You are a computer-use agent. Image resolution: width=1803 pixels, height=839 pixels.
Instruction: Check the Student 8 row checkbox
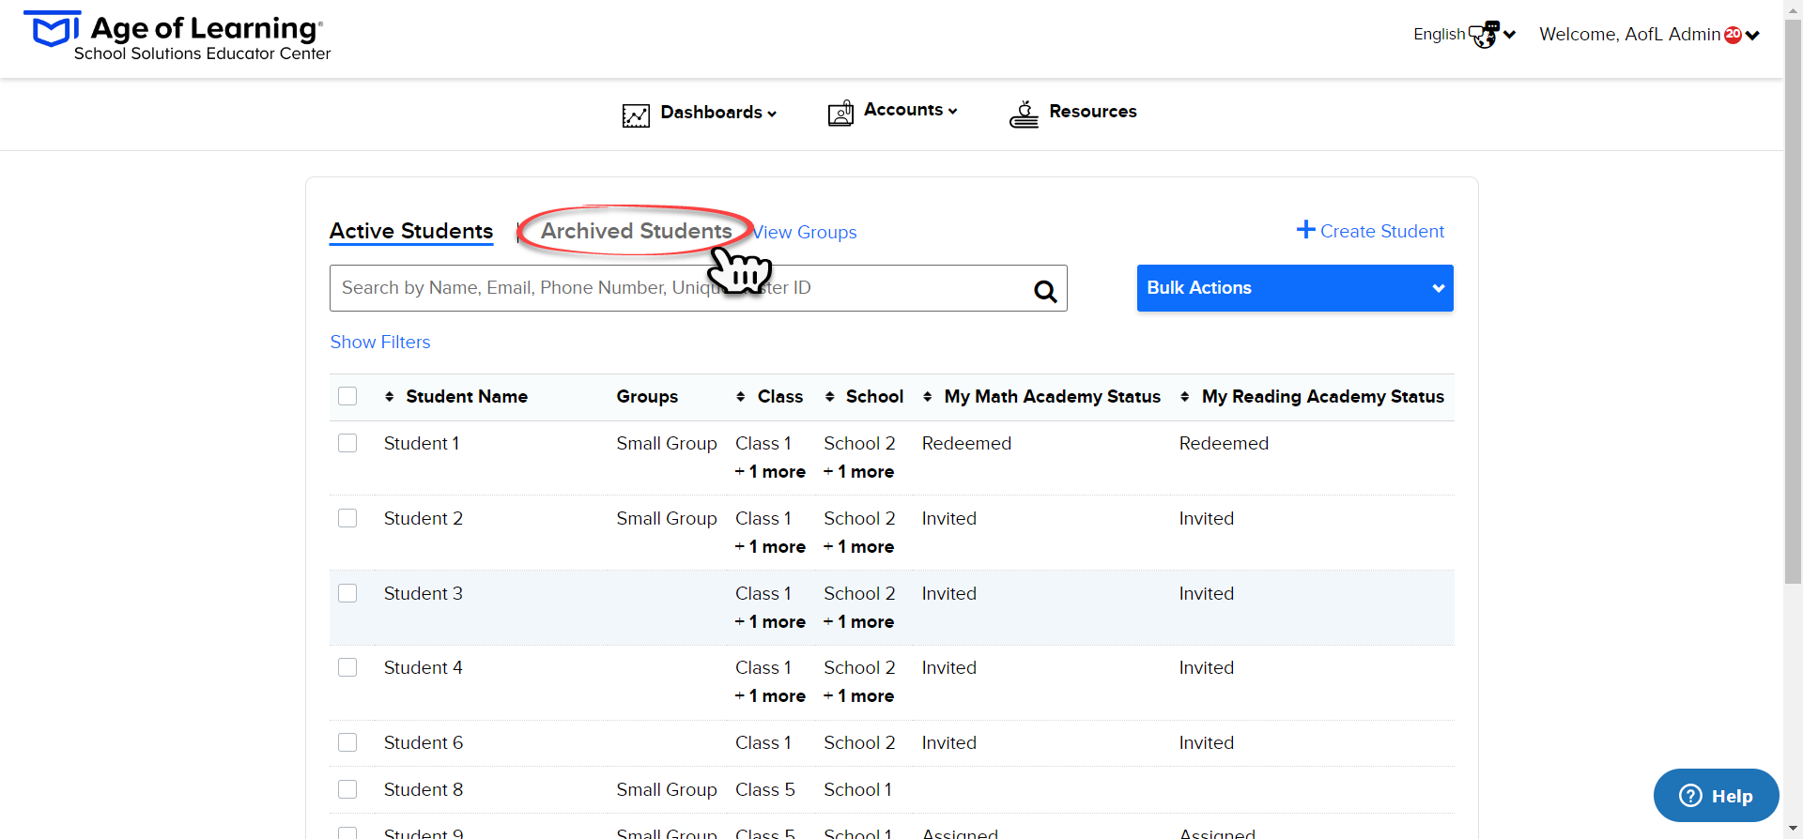pos(347,789)
